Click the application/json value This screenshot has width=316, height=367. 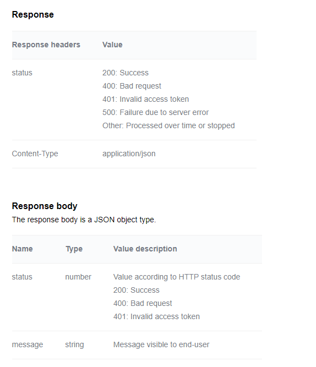[x=129, y=154]
